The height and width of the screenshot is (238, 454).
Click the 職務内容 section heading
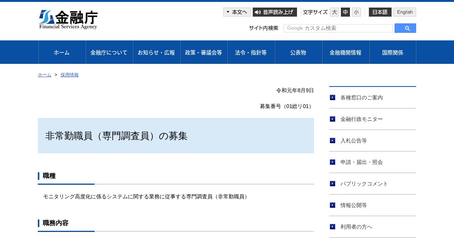(56, 223)
